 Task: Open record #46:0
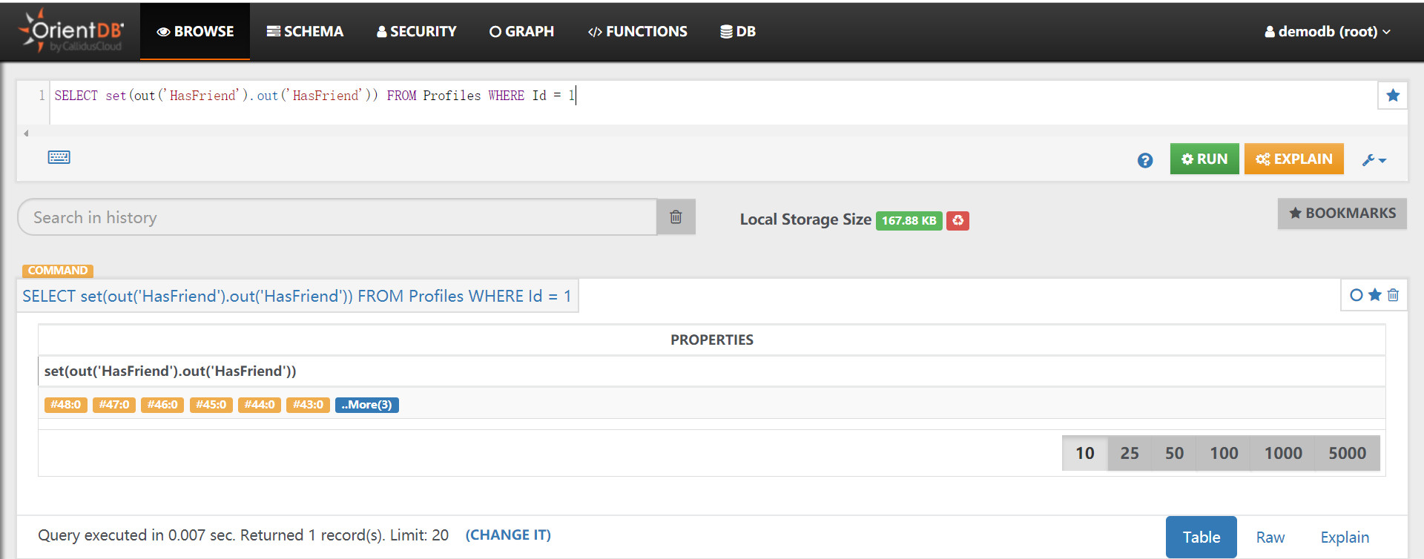point(162,405)
